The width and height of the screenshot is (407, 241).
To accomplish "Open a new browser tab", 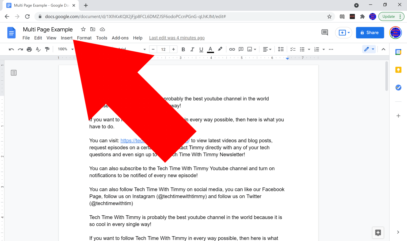I will [86, 5].
